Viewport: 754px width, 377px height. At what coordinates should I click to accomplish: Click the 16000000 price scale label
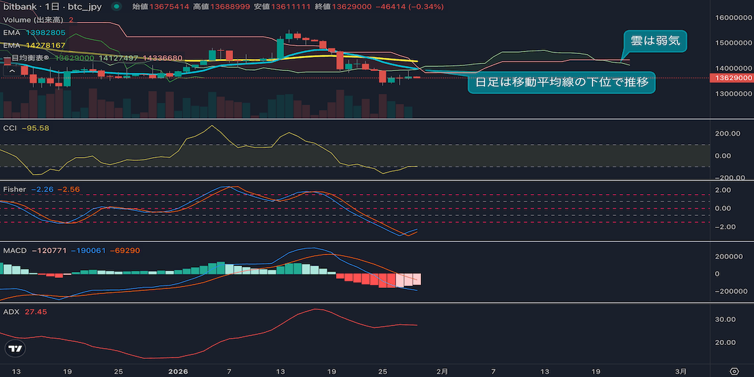[x=731, y=18]
